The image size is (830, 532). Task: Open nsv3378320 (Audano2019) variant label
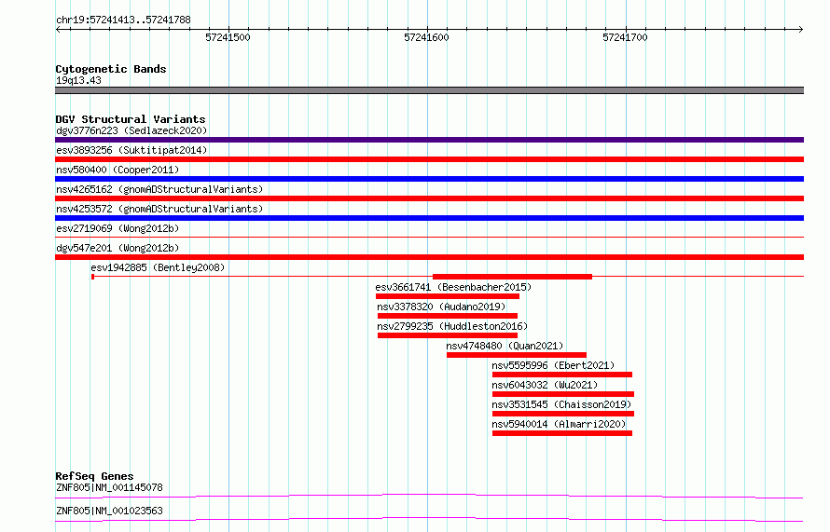click(x=441, y=307)
